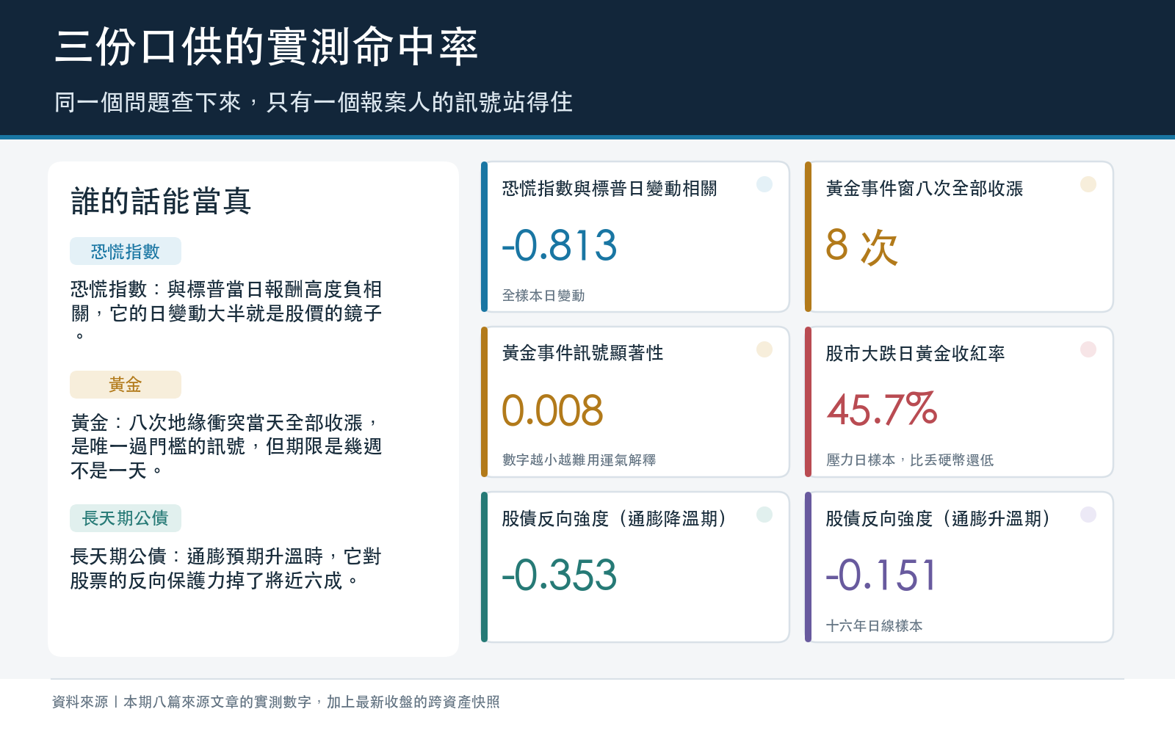Click the blue dot on 恐慌指數與標普日變動相關 card

(x=764, y=184)
